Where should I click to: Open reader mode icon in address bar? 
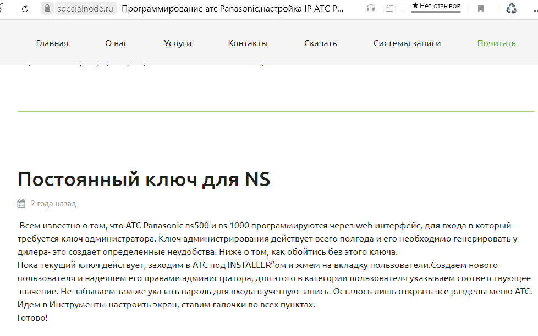389,8
